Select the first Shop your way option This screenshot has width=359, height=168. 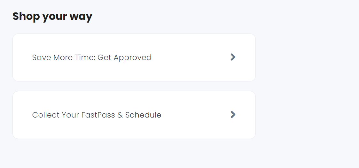pyautogui.click(x=134, y=57)
